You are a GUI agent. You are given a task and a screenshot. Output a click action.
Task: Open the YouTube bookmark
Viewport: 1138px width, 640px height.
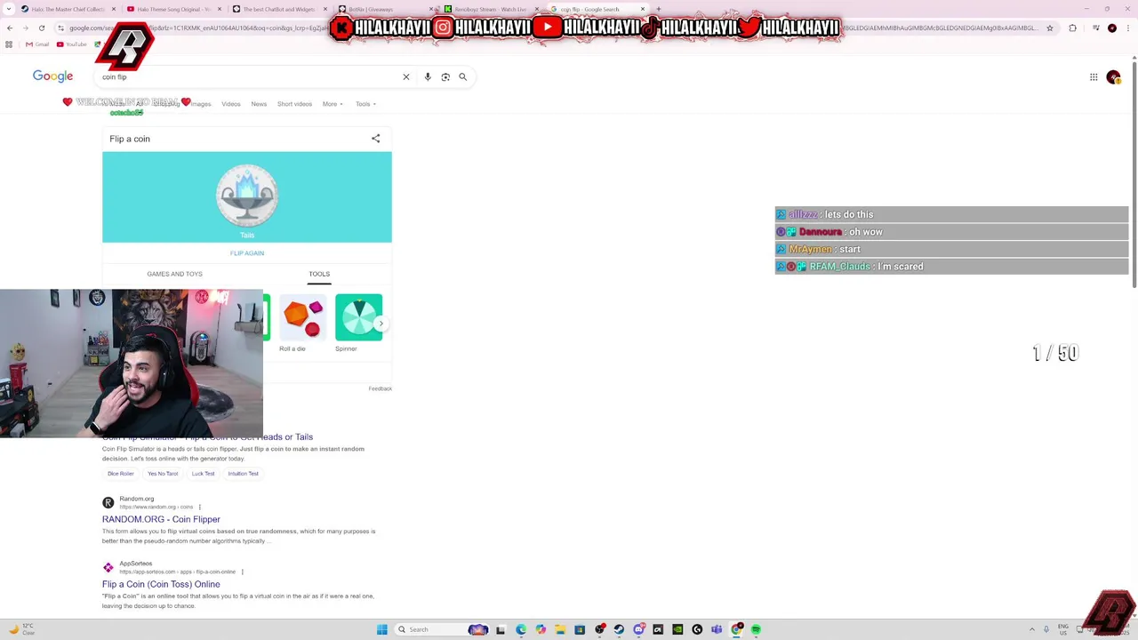pos(72,44)
